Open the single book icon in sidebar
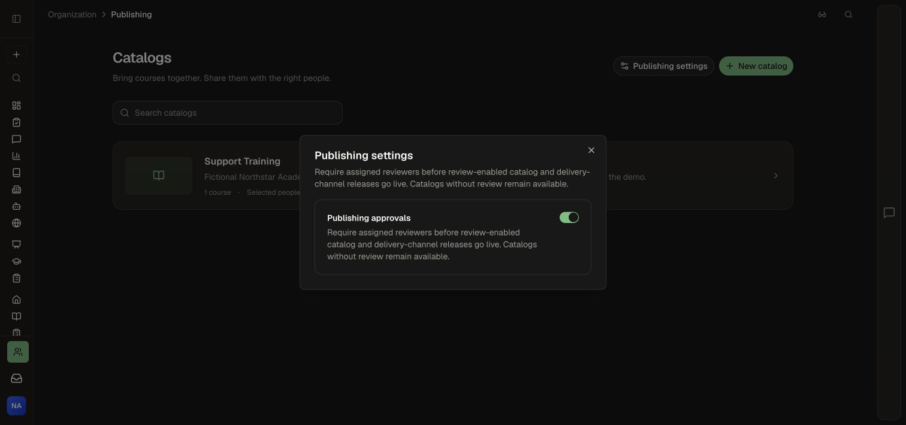 (x=16, y=173)
